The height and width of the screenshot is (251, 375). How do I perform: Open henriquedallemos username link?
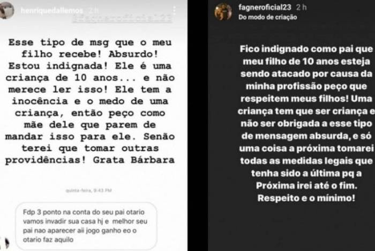52,10
